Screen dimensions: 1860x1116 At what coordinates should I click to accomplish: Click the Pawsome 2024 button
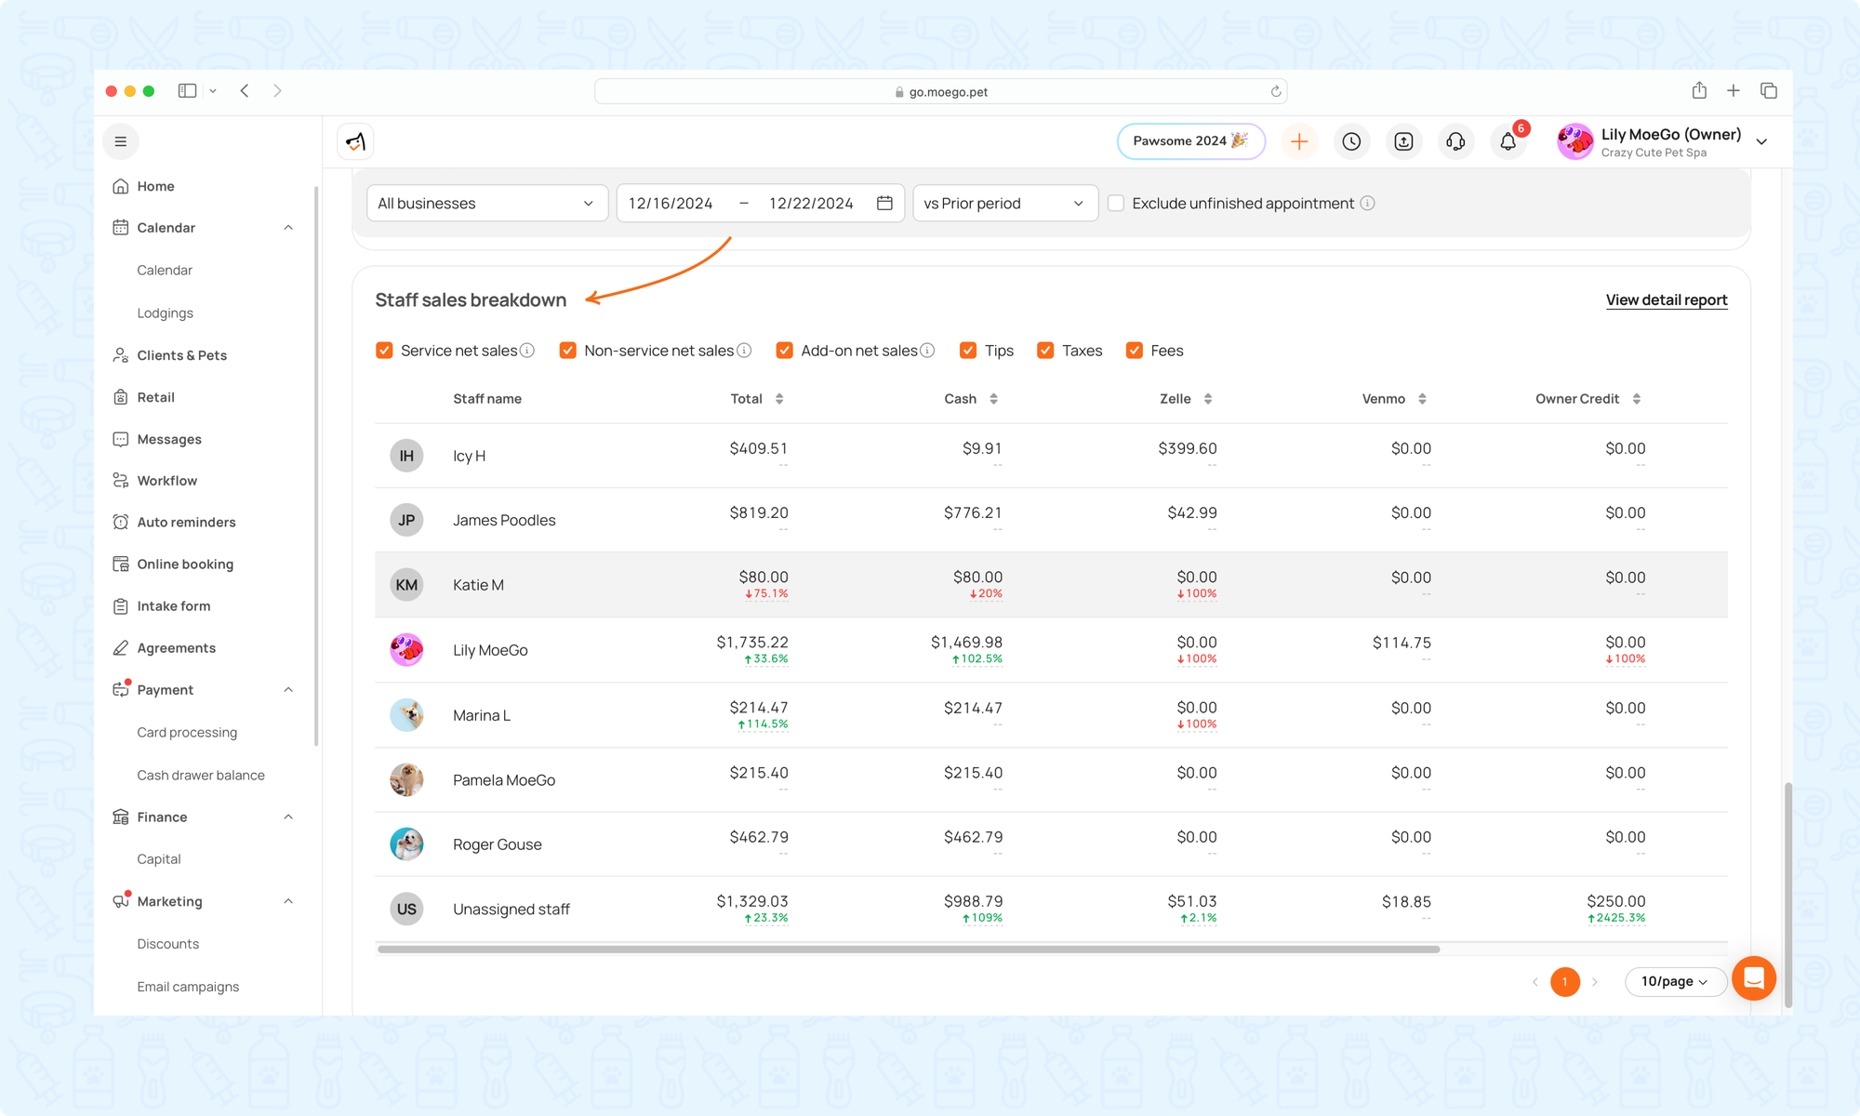coord(1190,141)
